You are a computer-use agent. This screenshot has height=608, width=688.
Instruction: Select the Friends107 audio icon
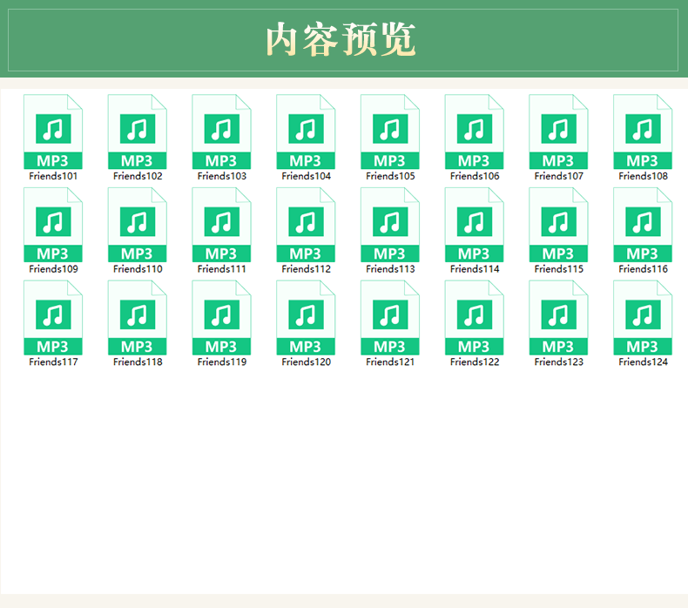558,132
